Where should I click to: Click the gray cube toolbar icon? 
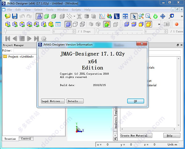(x=62, y=16)
